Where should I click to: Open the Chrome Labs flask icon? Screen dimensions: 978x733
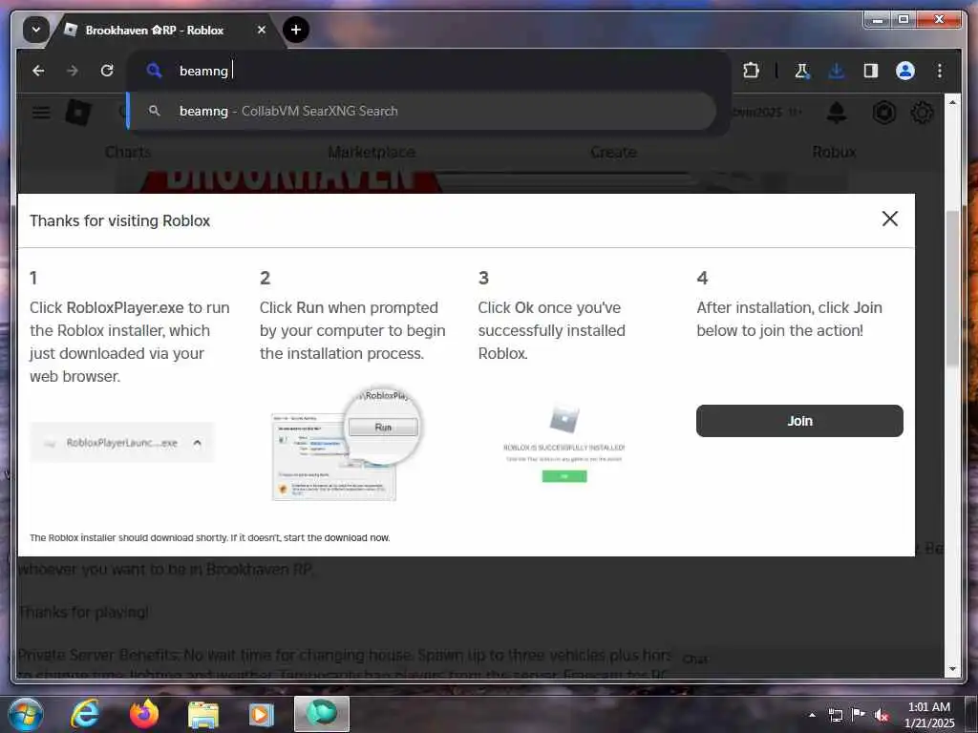pyautogui.click(x=801, y=71)
